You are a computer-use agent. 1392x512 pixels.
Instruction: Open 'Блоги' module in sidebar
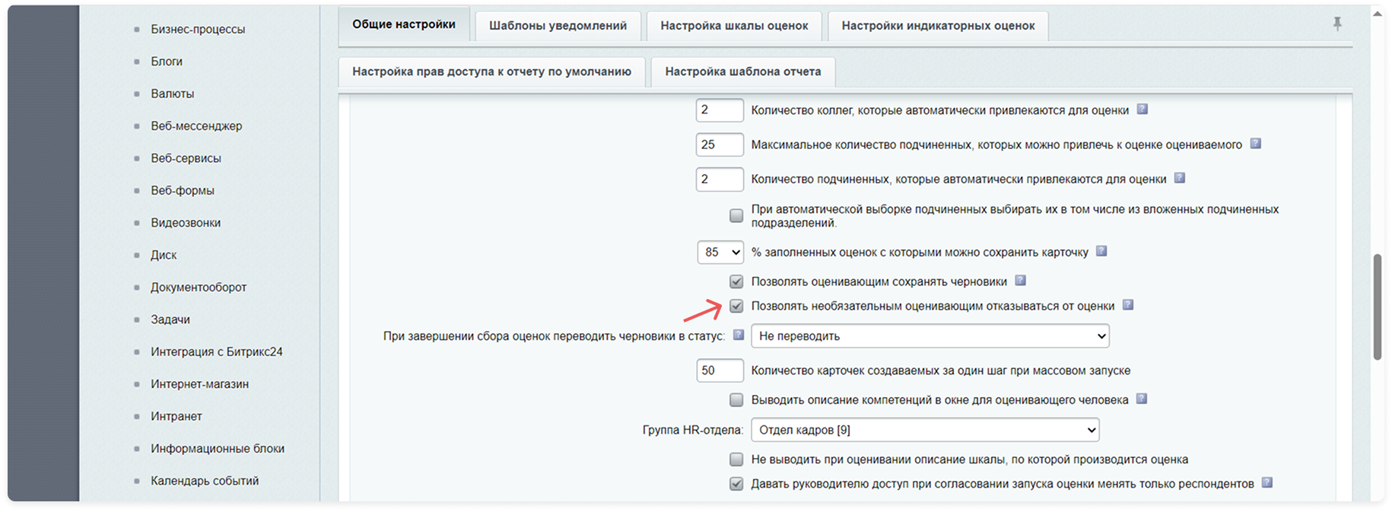pos(167,61)
